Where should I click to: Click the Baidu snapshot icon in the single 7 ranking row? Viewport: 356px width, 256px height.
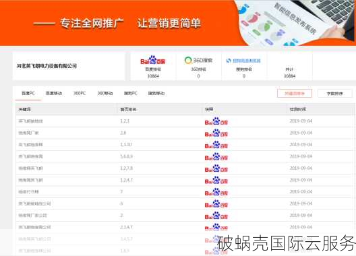tap(216, 192)
